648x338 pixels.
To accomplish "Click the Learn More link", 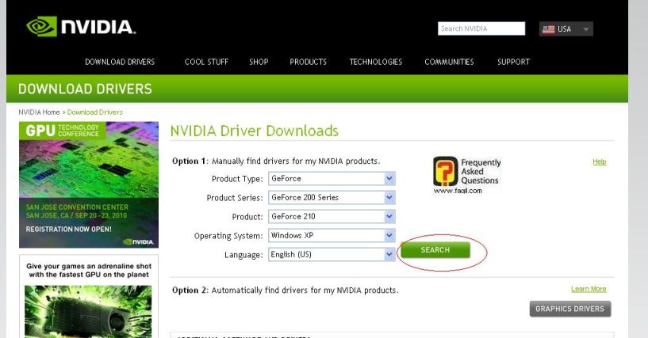I will [x=588, y=289].
